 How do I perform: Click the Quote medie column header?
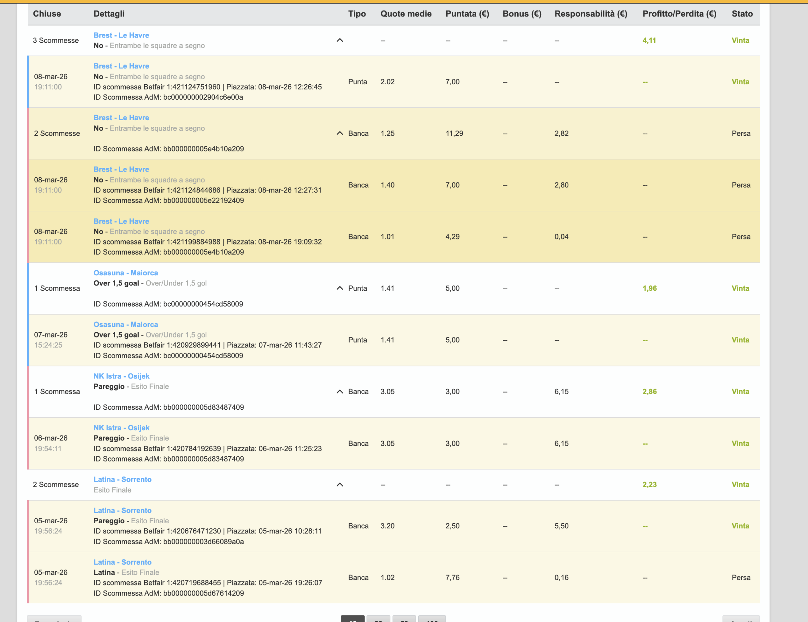(x=406, y=14)
